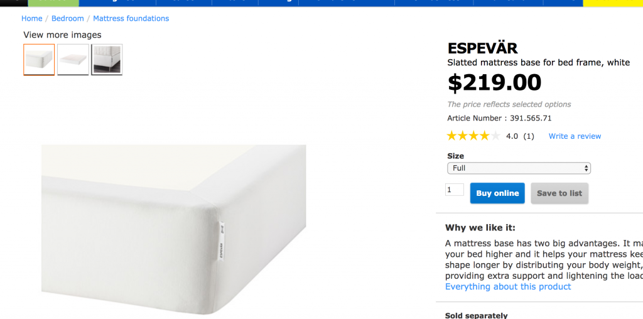Click the first gold rating star
This screenshot has height=319, width=643.
coord(452,136)
